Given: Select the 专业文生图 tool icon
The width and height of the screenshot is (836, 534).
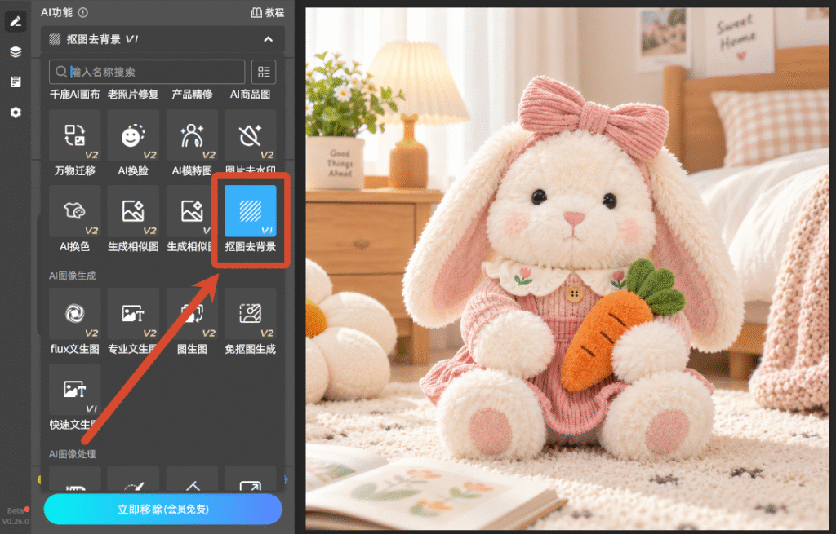Looking at the screenshot, I should 133,314.
